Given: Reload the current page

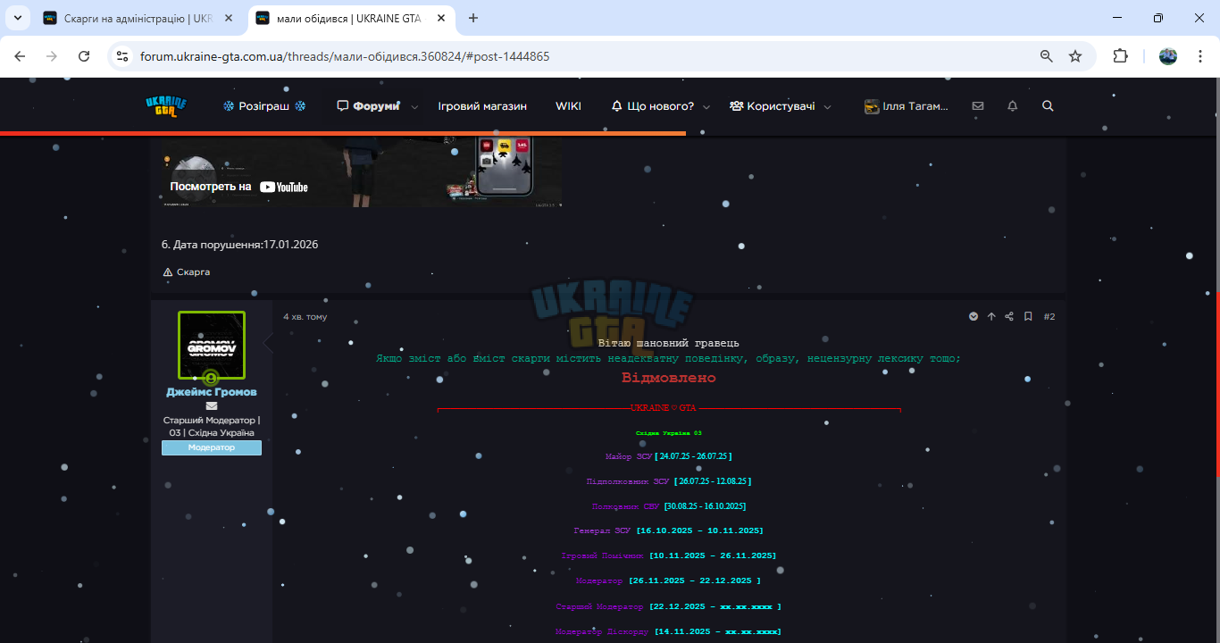Looking at the screenshot, I should click(x=84, y=56).
